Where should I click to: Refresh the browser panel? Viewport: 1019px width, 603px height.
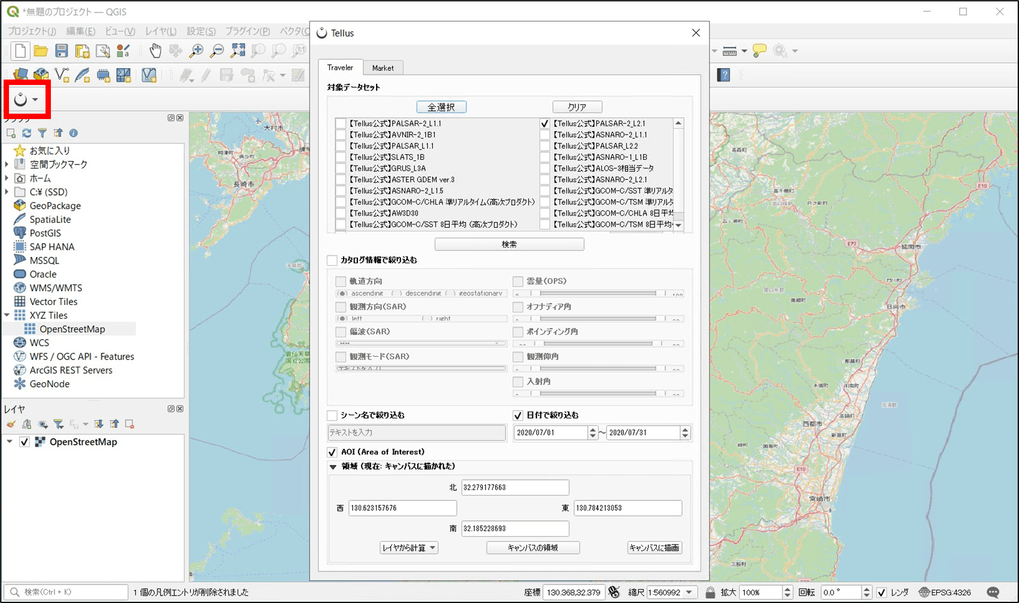point(26,133)
